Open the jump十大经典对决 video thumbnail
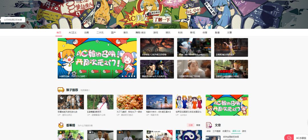 pyautogui.click(x=157, y=69)
